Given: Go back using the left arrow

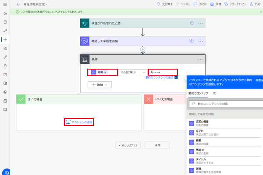Looking at the screenshot, I should [18, 4].
